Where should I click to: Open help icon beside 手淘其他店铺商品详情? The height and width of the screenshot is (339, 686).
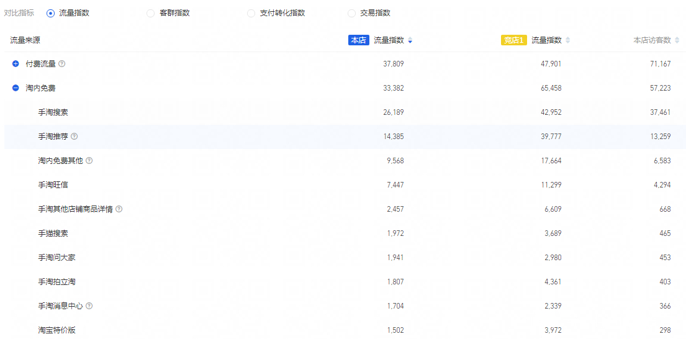click(x=119, y=209)
